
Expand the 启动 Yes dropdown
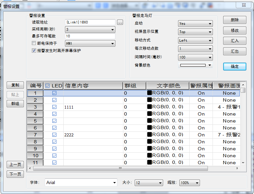coord(210,24)
